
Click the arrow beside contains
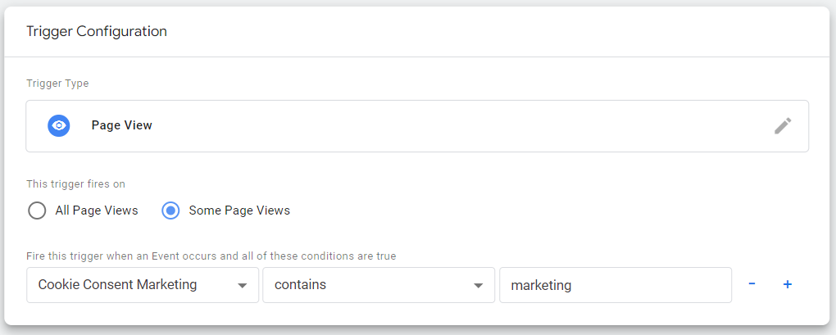[478, 286]
